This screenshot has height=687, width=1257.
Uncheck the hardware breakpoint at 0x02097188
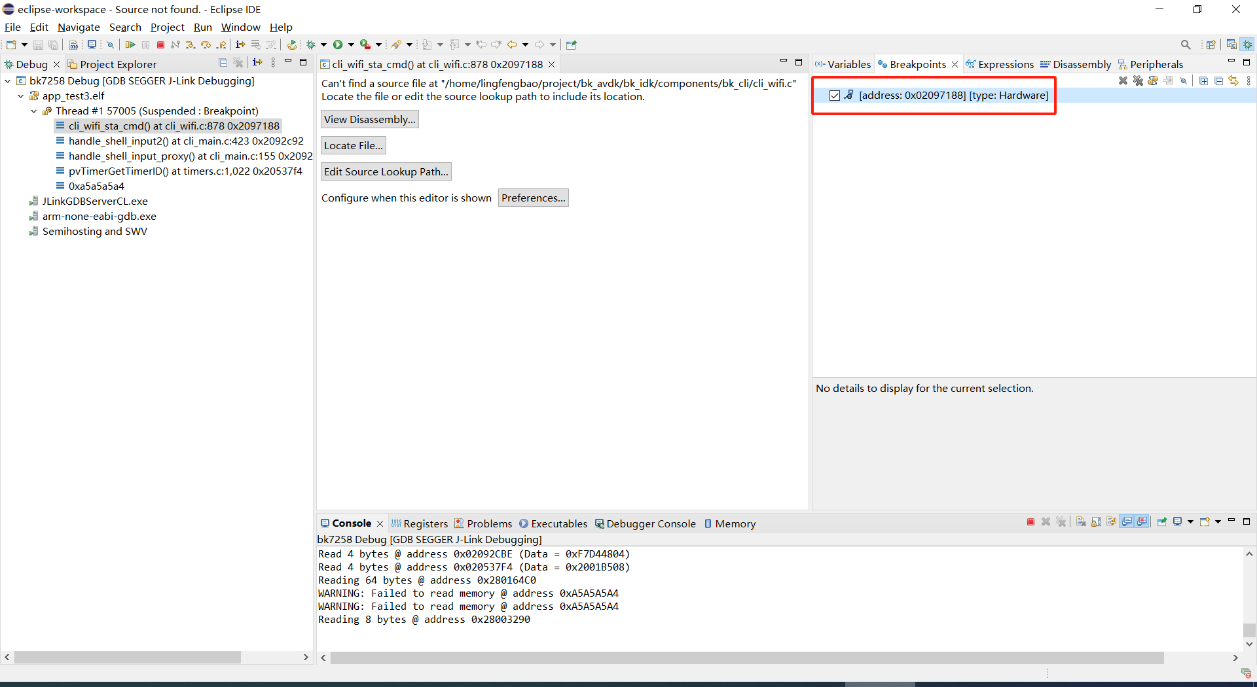tap(835, 96)
